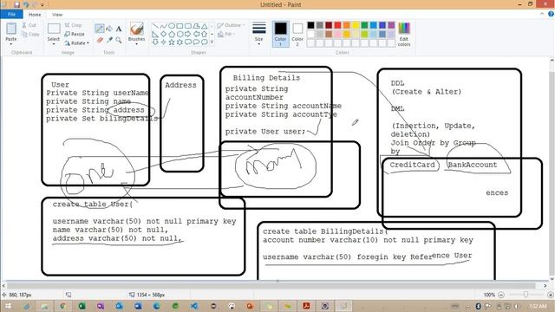Pick the Down arrow shape

[x=155, y=42]
